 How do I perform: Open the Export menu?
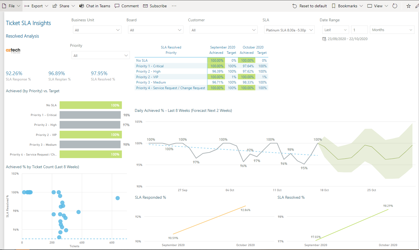(36, 6)
